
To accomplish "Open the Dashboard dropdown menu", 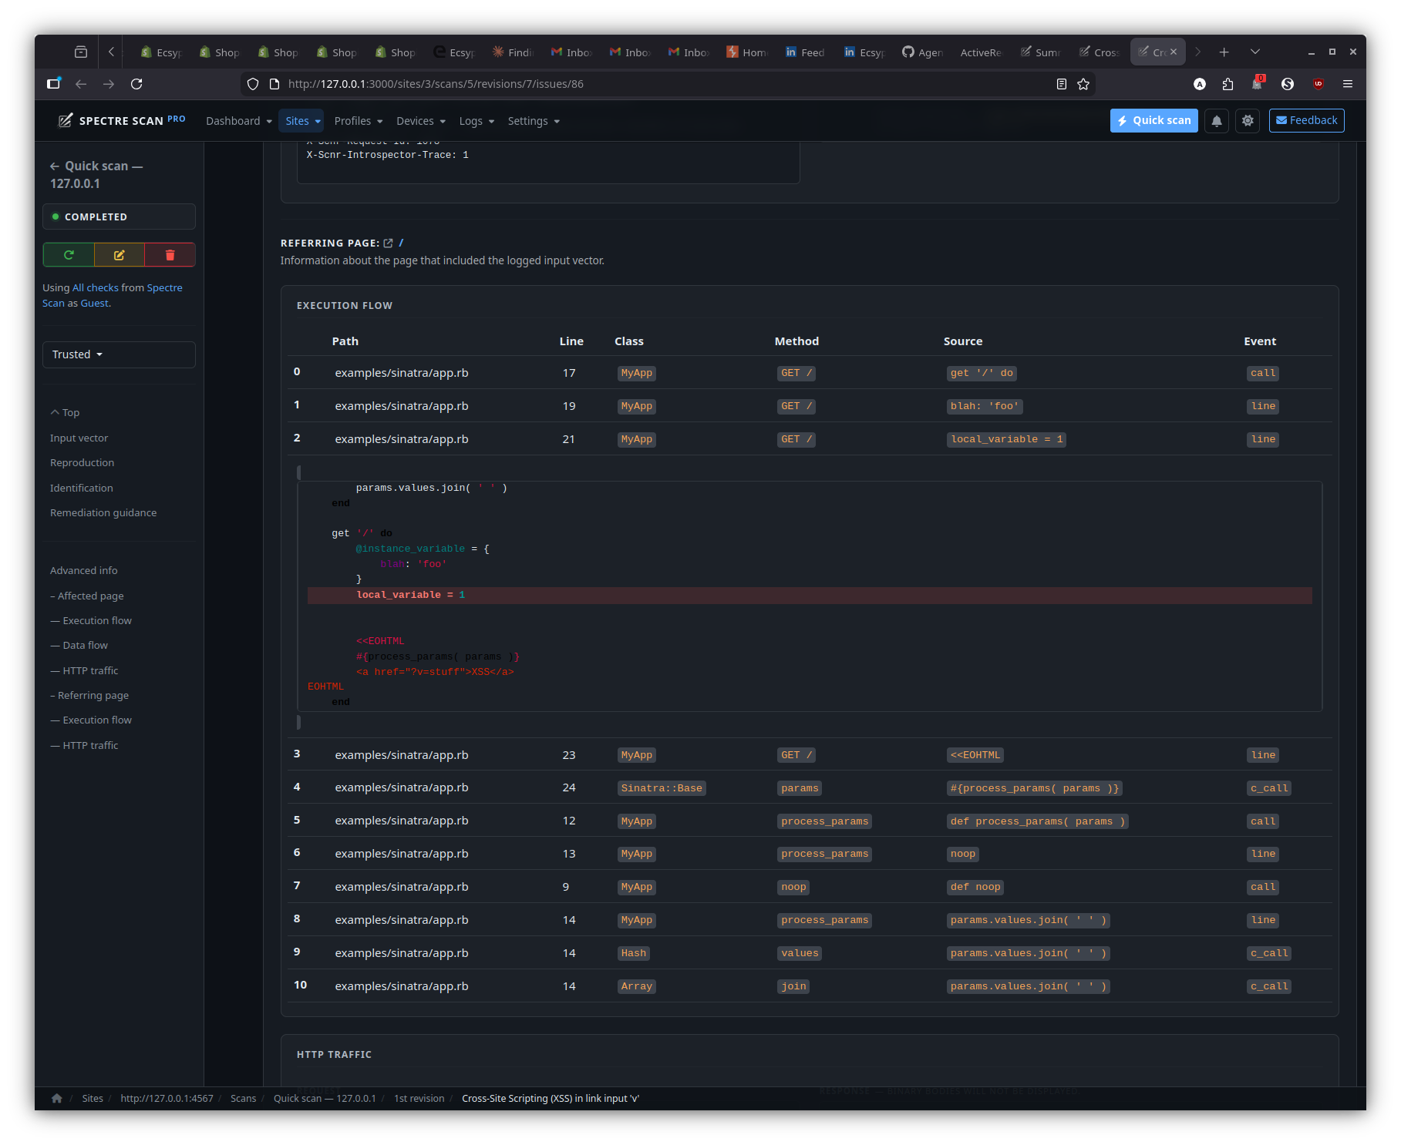I will pos(239,122).
